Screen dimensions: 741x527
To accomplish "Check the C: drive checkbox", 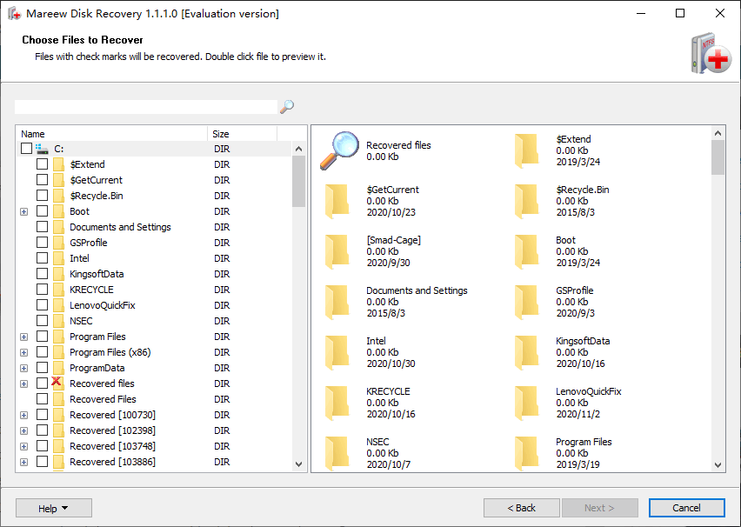I will (x=26, y=149).
